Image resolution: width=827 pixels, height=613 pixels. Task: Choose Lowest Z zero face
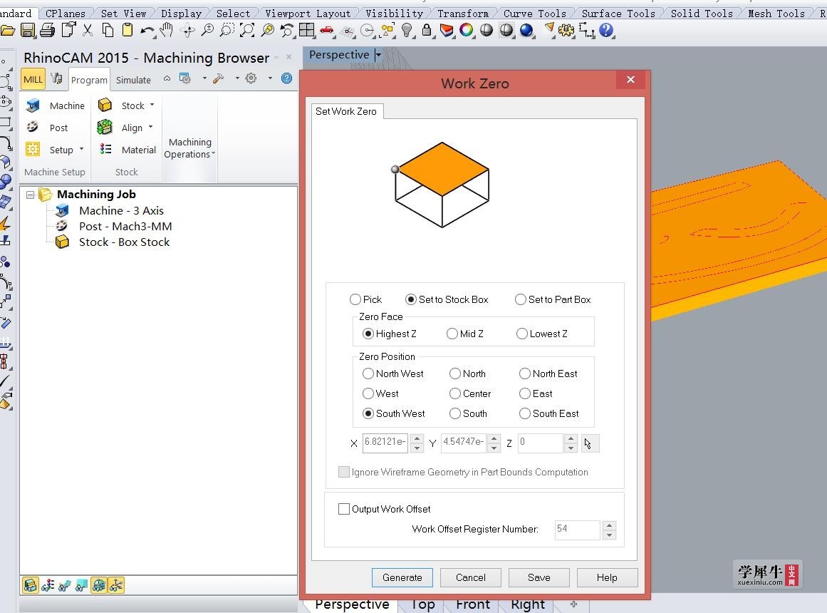(522, 334)
